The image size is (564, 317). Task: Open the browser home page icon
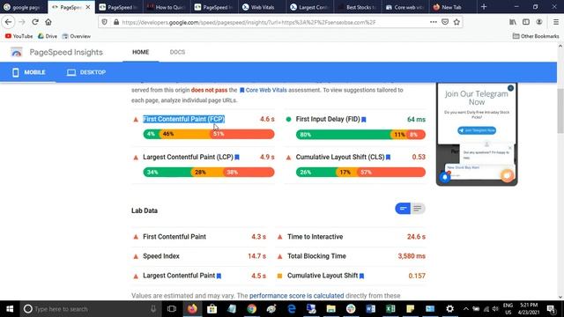click(x=48, y=22)
